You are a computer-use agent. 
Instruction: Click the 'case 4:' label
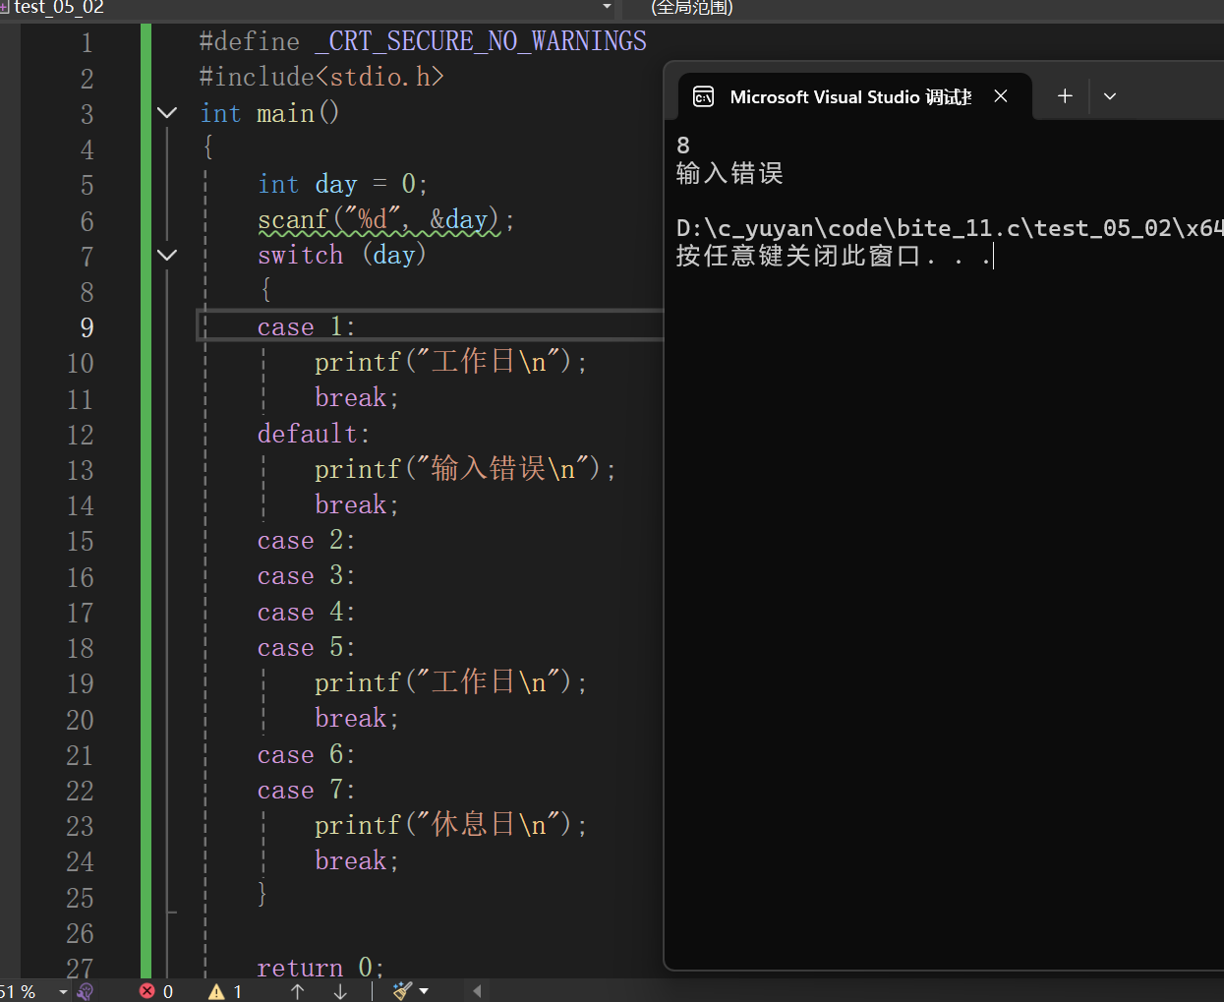click(306, 612)
